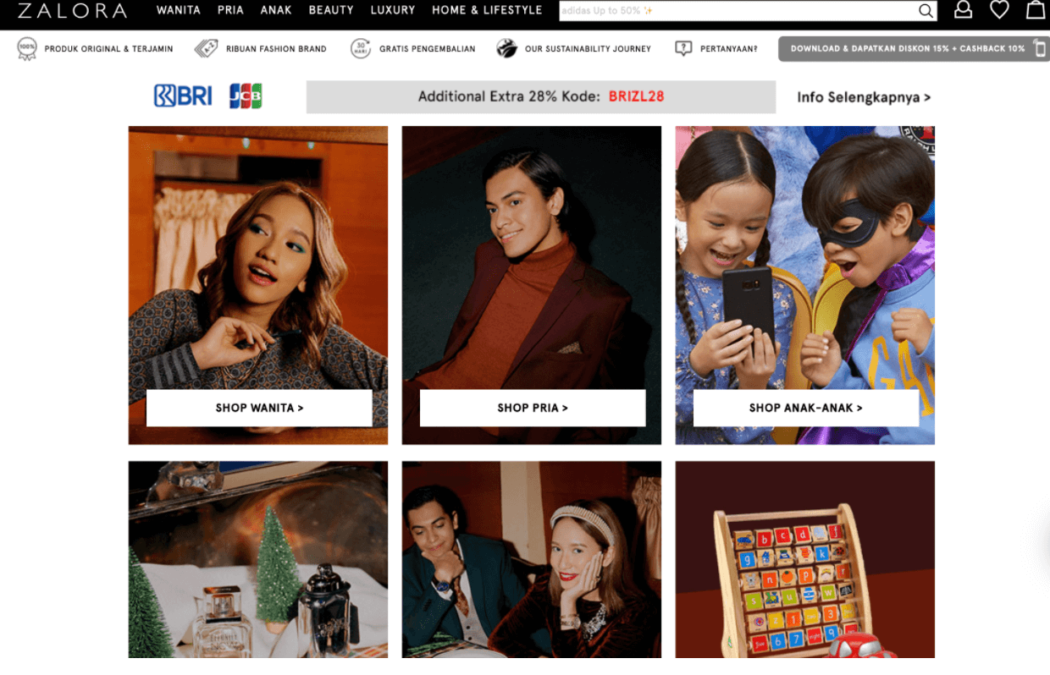Open the wishlist heart icon
1050x675 pixels.
click(x=999, y=10)
